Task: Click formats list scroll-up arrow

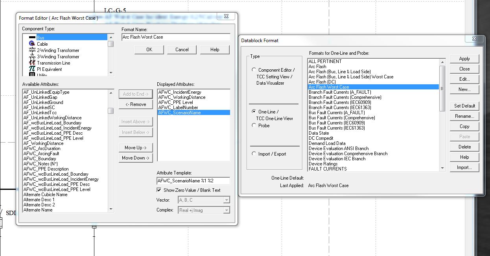Action: pos(442,61)
